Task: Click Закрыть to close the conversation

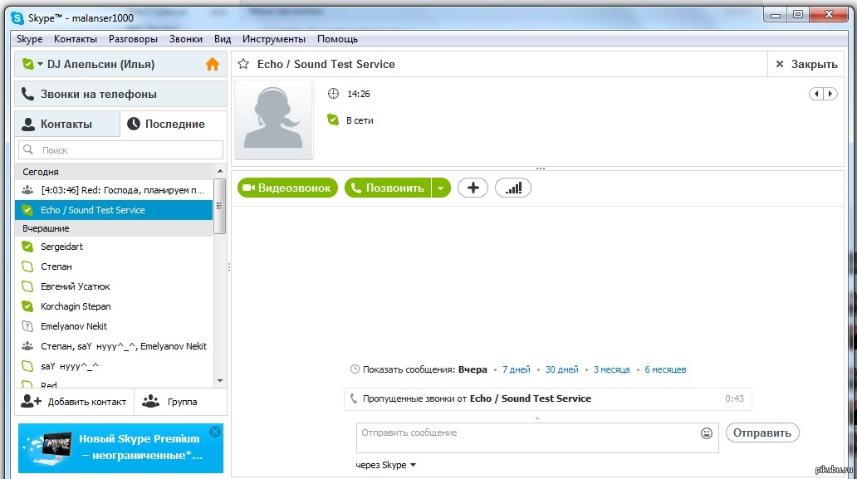Action: 806,65
